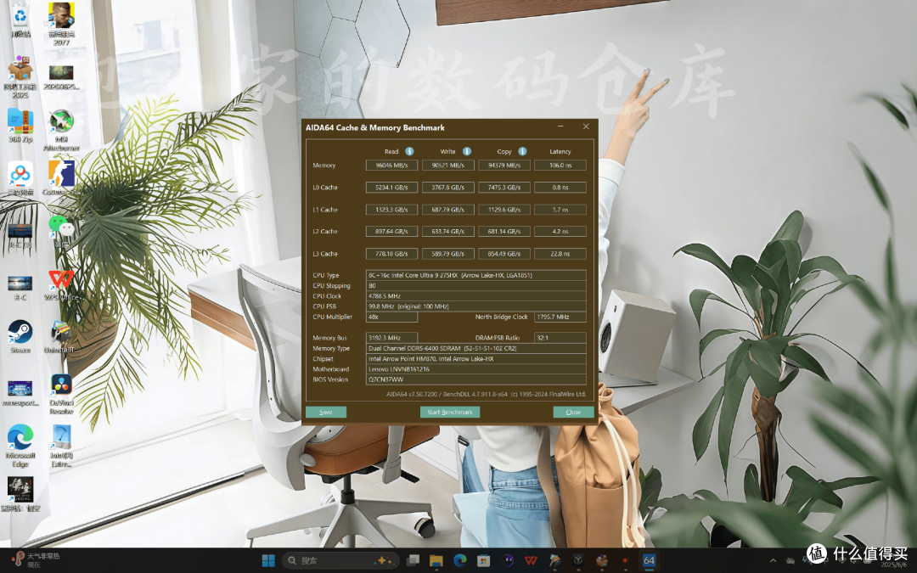917x573 pixels.
Task: Select the DaVinci Resolve desktop shortcut
Action: (x=61, y=394)
